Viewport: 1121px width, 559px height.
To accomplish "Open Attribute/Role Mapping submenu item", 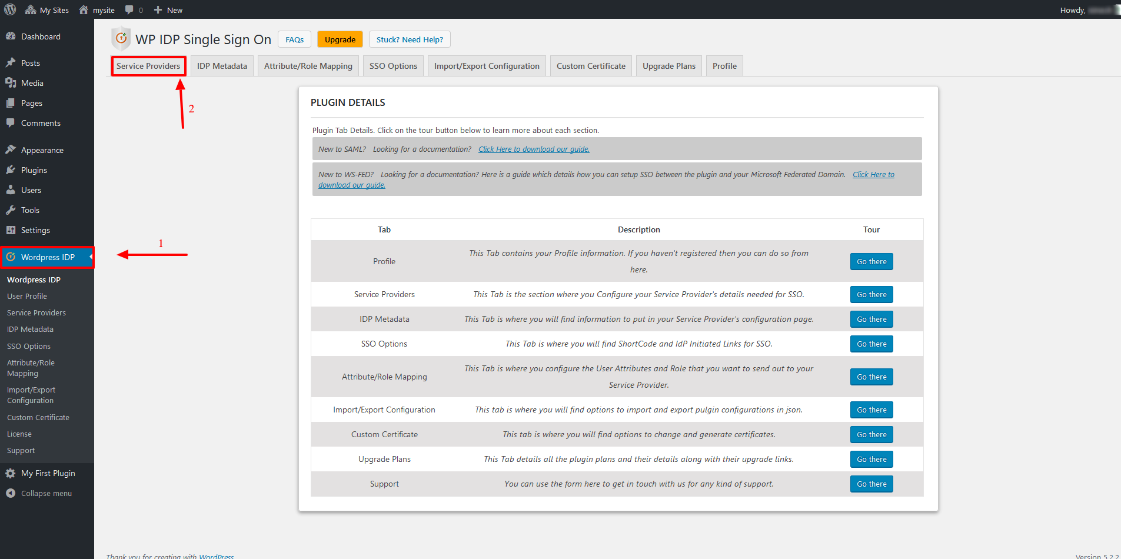I will click(31, 368).
